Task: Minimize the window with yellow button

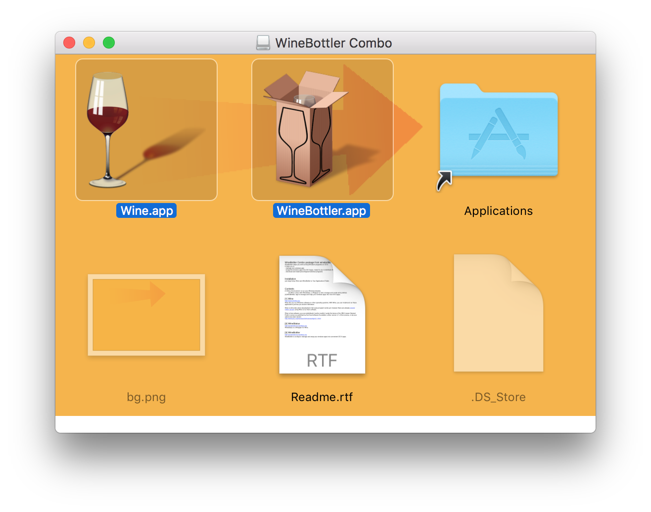Action: pyautogui.click(x=89, y=43)
